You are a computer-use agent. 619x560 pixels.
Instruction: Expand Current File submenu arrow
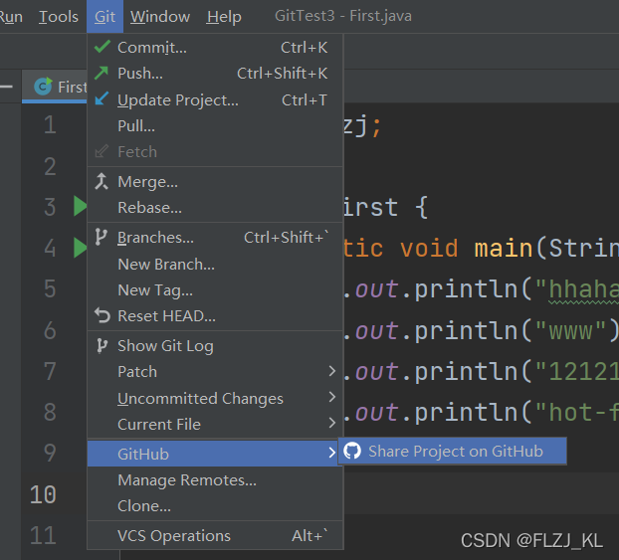332,423
